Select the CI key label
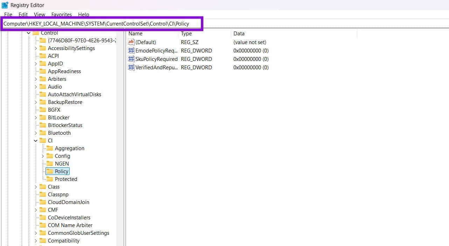Viewport: 449px width, 246px height. coord(50,141)
